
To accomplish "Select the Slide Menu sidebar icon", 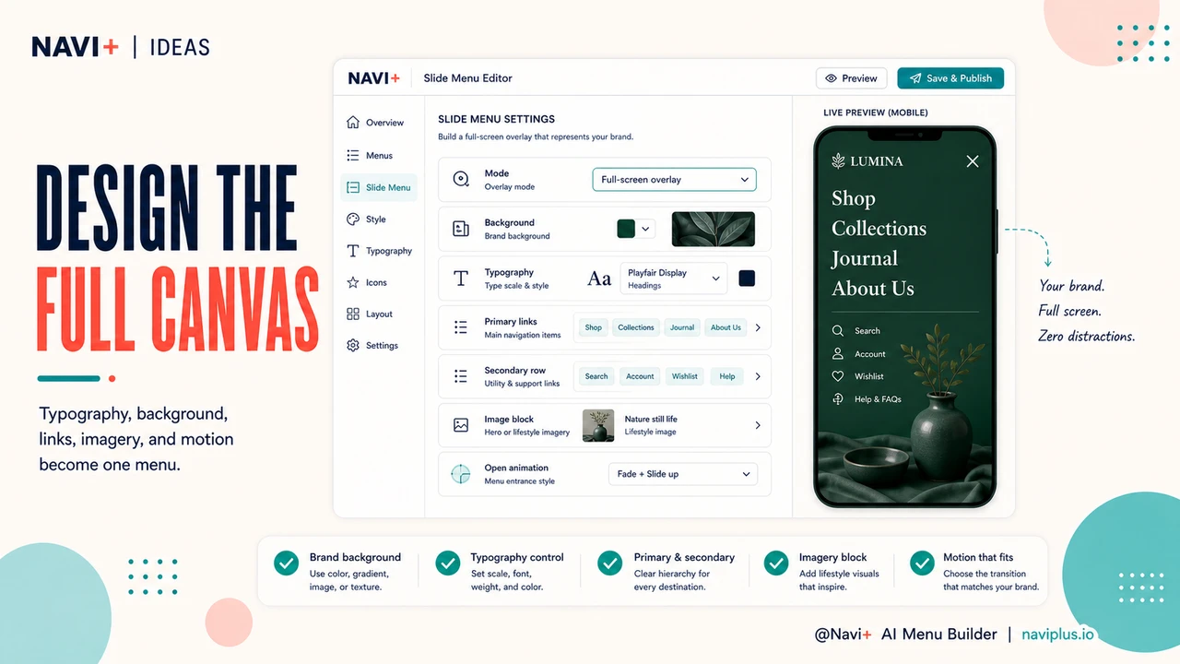I will coord(352,187).
